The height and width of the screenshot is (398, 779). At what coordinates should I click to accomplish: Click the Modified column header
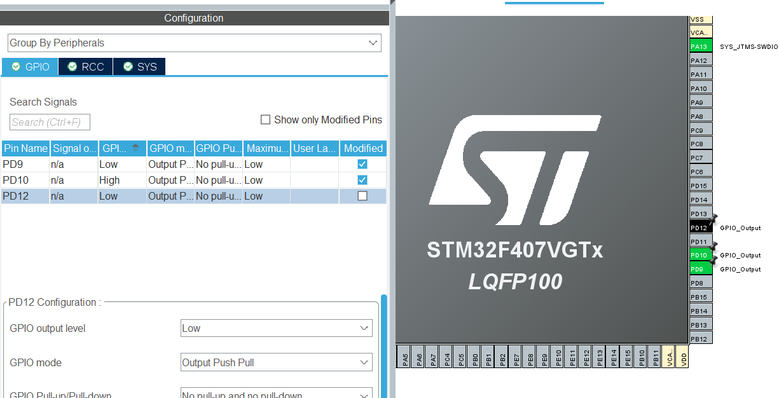363,148
